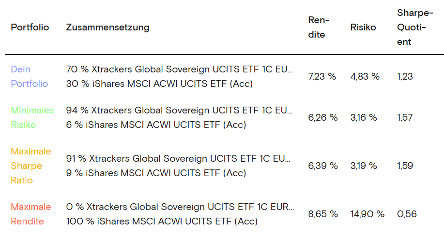This screenshot has width=444, height=237.
Task: Open the Dein Portfolio row label
Action: coord(30,76)
